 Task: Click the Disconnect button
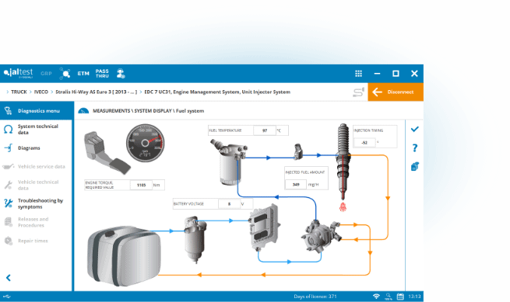click(396, 92)
